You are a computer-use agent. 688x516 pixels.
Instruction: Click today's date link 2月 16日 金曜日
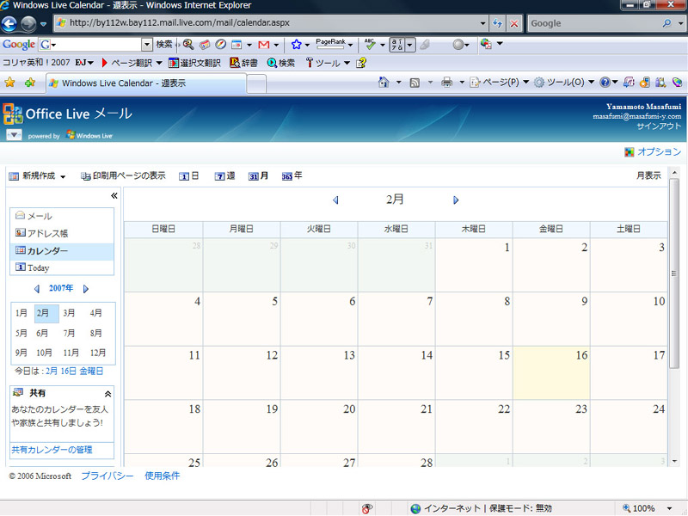coord(75,372)
